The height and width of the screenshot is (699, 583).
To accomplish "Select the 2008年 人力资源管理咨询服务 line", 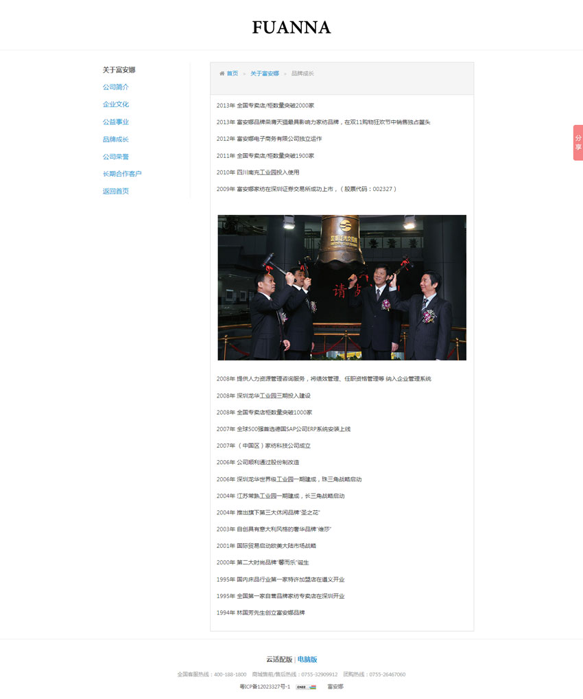I will pos(324,379).
